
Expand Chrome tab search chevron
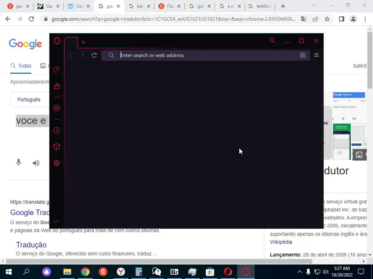pos(314,5)
